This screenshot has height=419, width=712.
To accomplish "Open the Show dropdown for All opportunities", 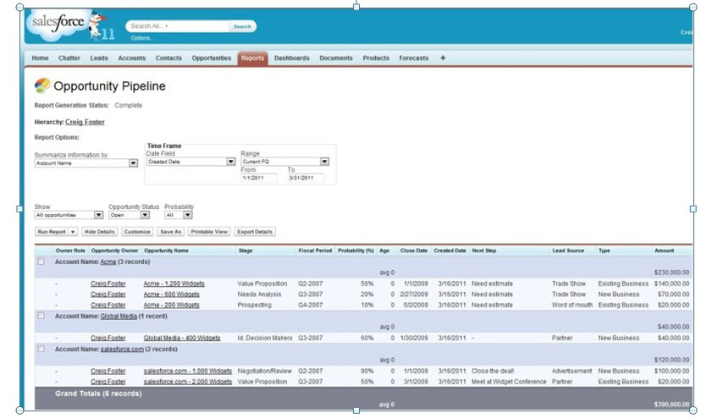I will pyautogui.click(x=69, y=215).
